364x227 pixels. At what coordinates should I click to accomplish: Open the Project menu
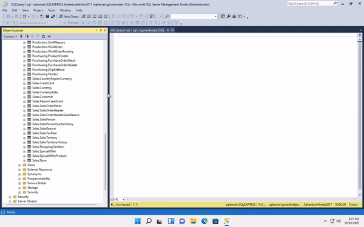click(38, 10)
